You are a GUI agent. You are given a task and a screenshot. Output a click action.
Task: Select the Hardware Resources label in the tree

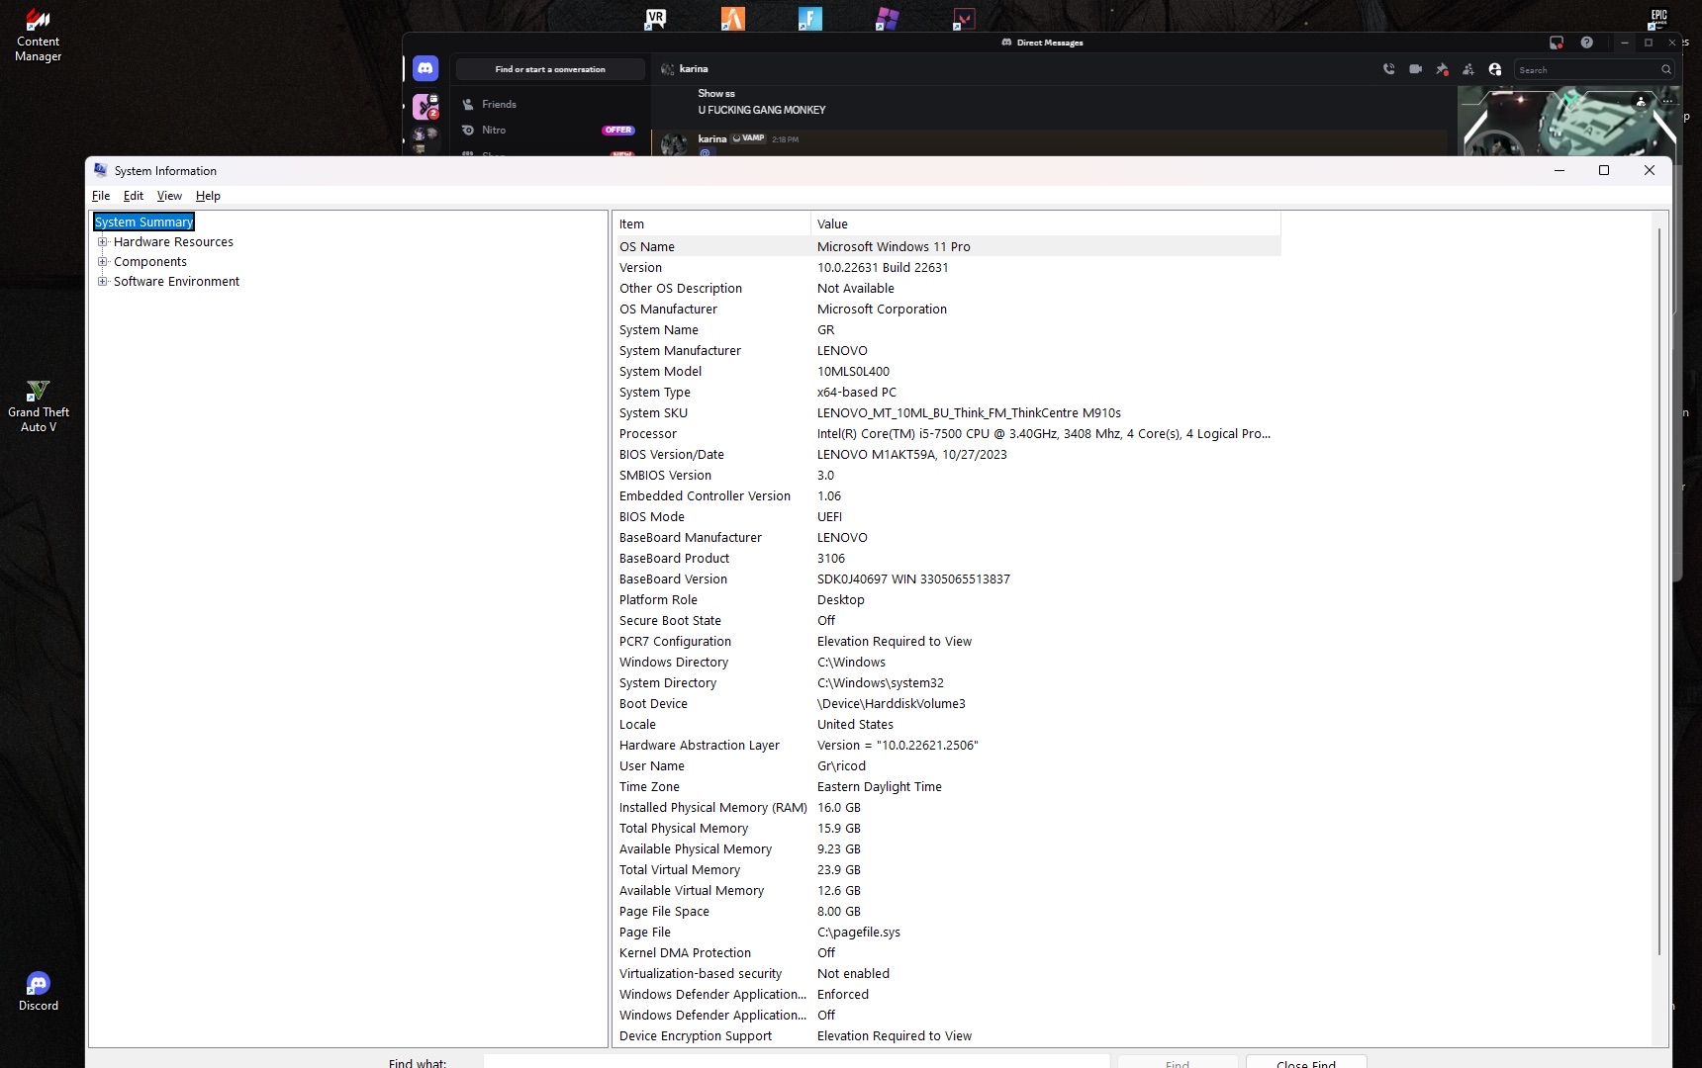click(173, 242)
